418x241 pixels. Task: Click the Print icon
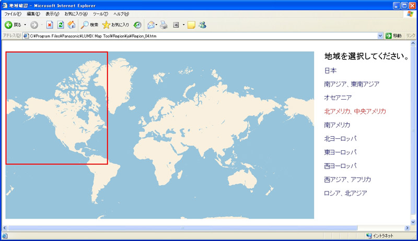(x=164, y=25)
